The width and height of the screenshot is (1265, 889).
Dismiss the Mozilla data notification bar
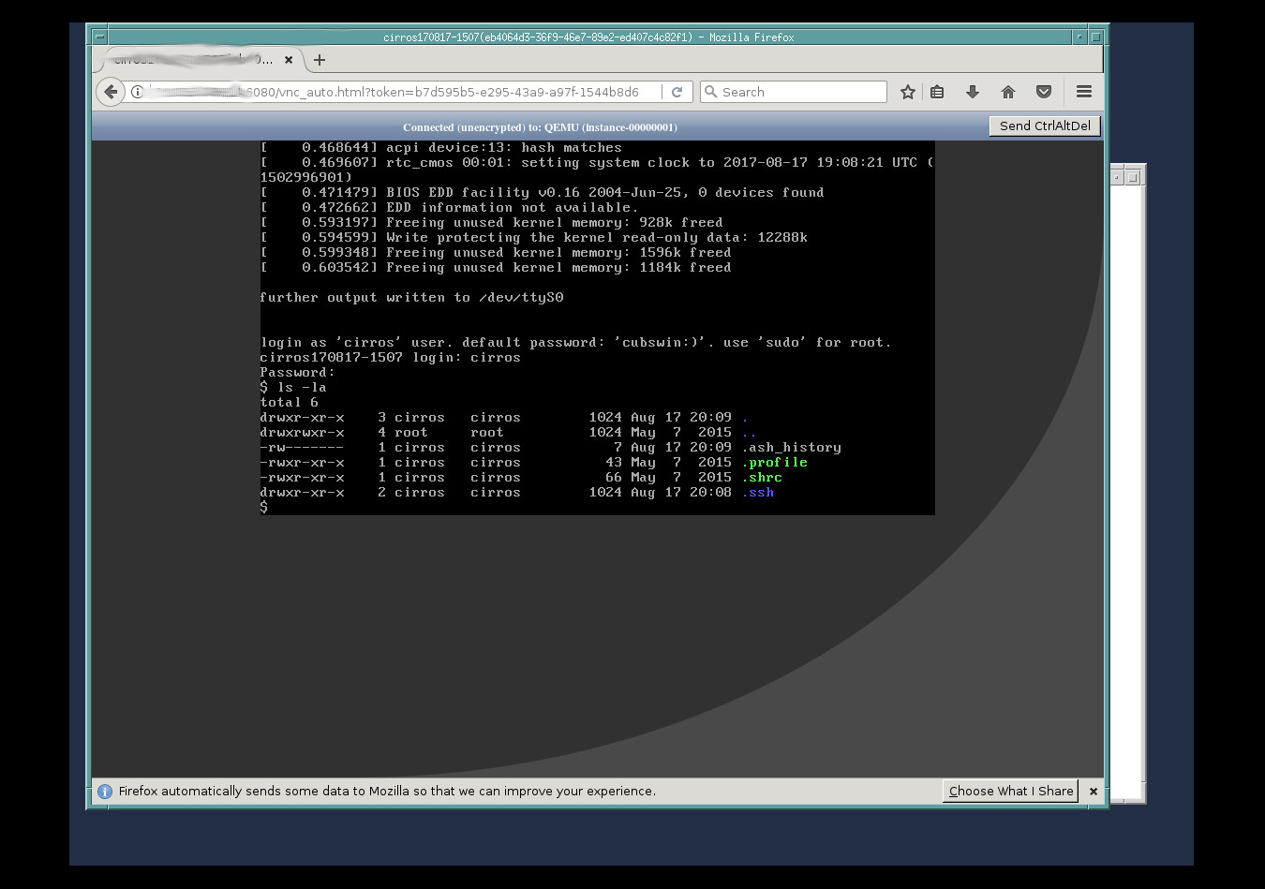coord(1093,791)
